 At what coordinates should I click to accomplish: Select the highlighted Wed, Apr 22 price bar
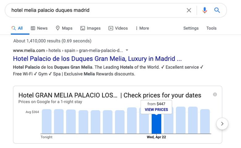(156, 124)
